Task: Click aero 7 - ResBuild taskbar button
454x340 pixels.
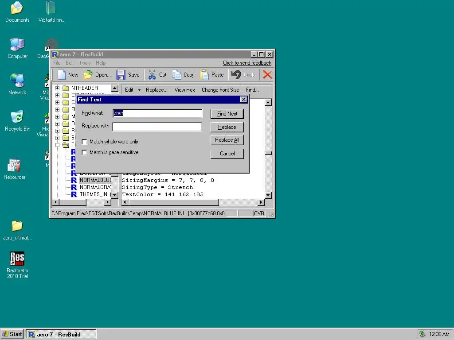Action: click(x=61, y=334)
